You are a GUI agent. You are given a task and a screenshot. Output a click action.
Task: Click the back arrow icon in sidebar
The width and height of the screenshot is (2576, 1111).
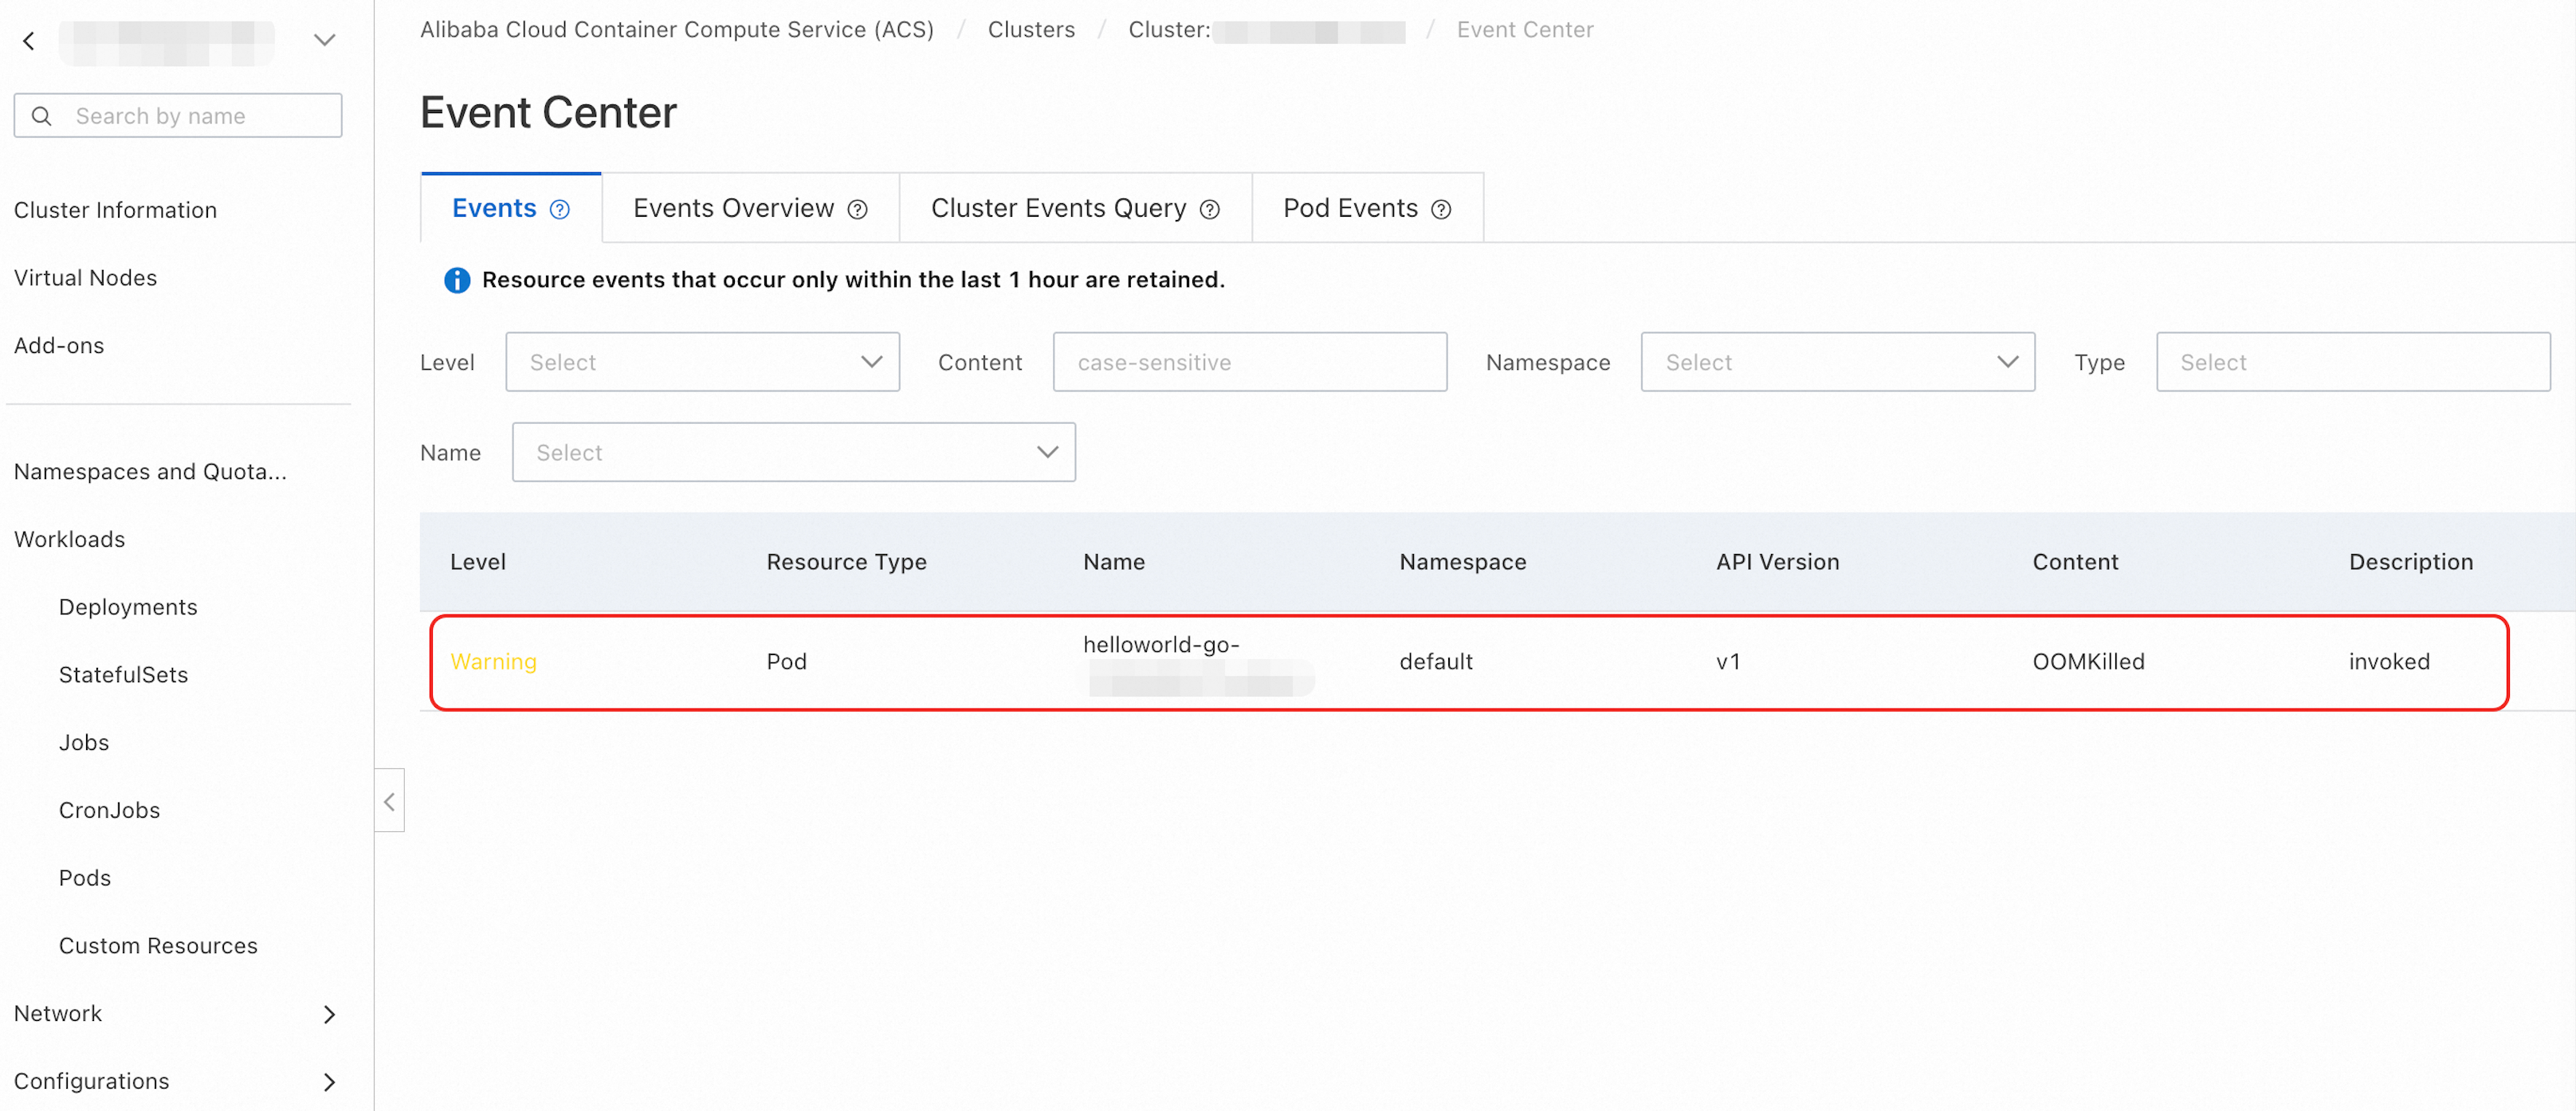pyautogui.click(x=29, y=41)
